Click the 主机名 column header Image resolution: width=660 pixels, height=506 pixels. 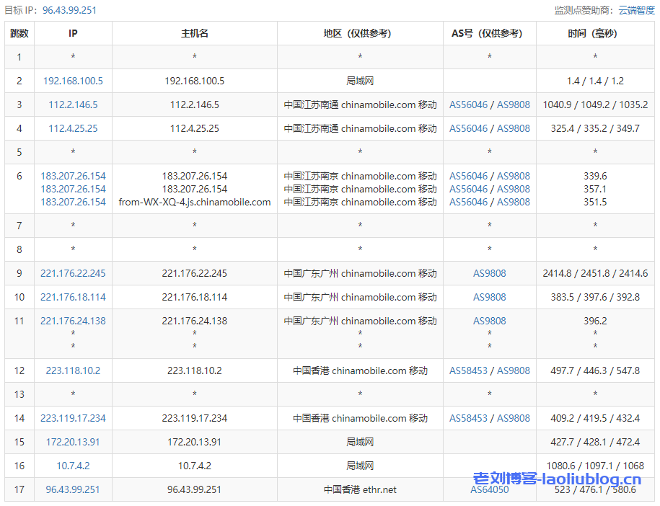point(194,33)
